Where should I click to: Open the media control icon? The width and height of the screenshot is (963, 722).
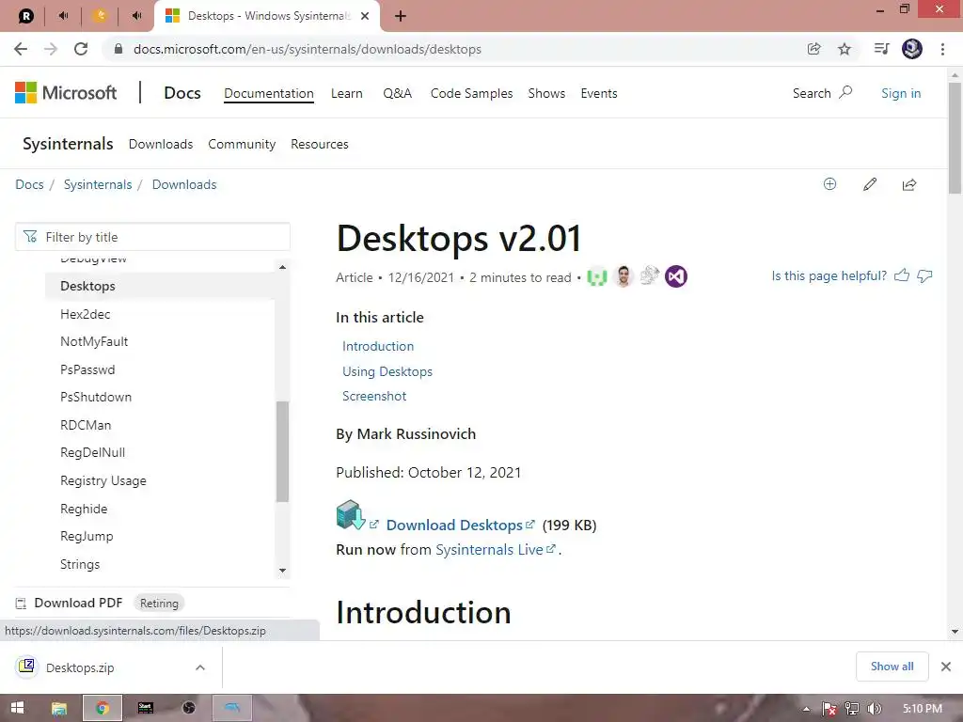coord(881,49)
